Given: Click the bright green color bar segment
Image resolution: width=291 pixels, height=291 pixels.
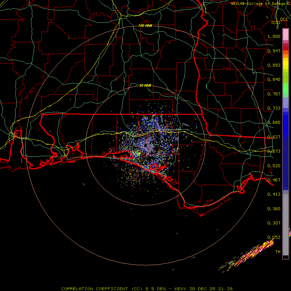Looking at the screenshot, I should [x=286, y=88].
